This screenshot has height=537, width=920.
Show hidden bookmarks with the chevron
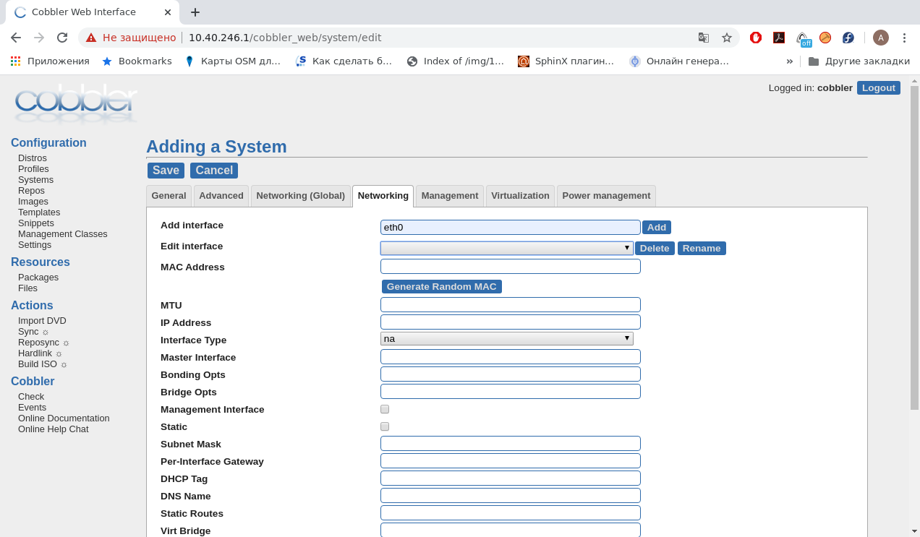tap(789, 61)
